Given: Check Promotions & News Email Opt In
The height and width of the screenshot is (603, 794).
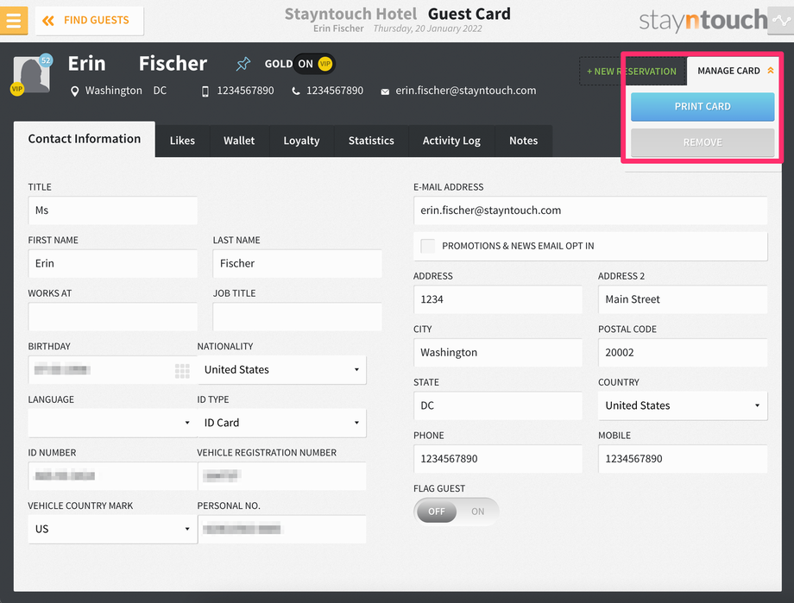Looking at the screenshot, I should point(428,246).
